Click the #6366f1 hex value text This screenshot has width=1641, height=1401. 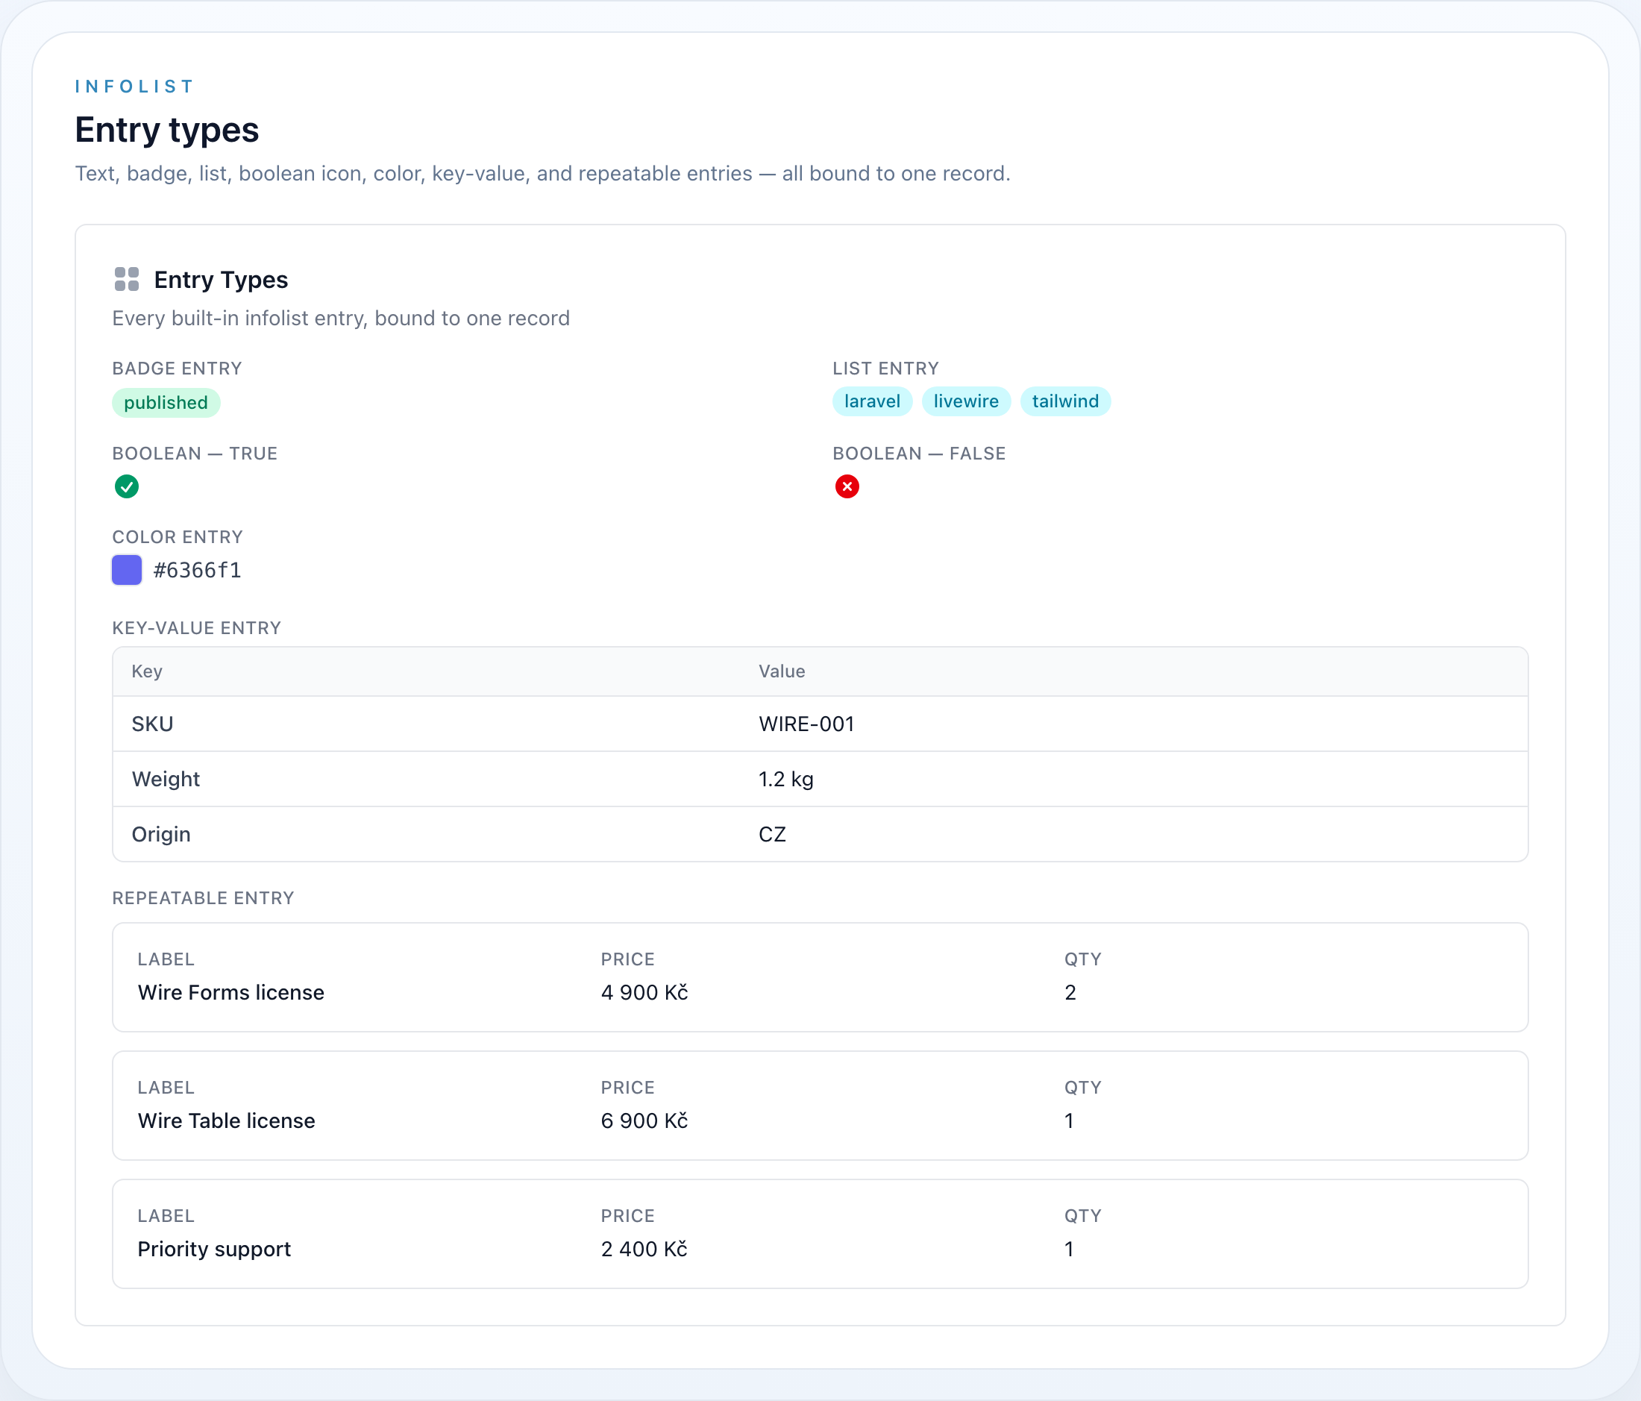click(197, 570)
